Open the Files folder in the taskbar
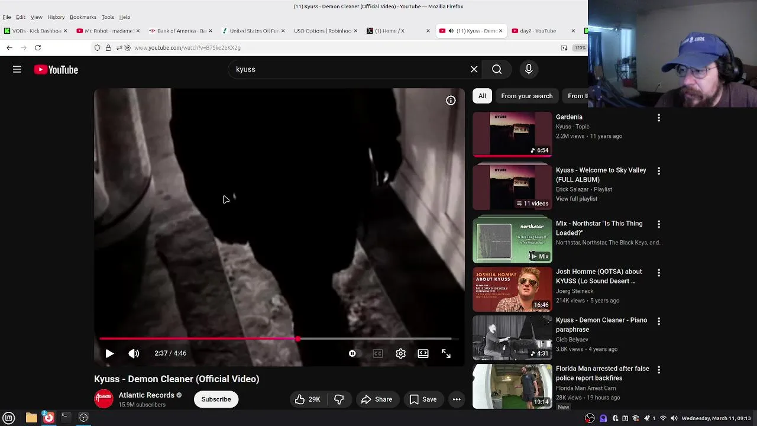The image size is (757, 426). click(31, 418)
